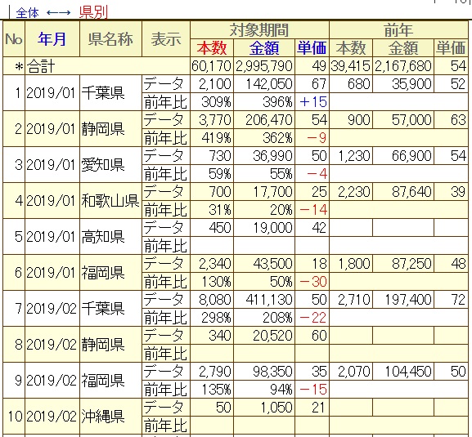This screenshot has height=437, width=472.
Task: Click the 2,995,790 total amount cell
Action: (264, 66)
